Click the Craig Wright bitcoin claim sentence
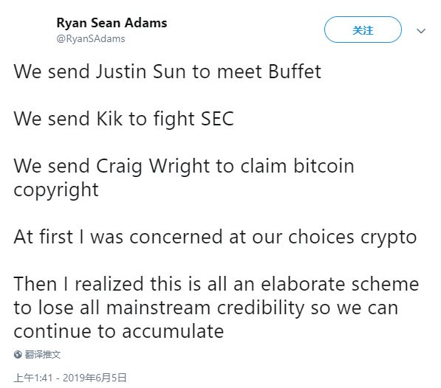Viewport: 441px width, 388px height. pyautogui.click(x=184, y=178)
